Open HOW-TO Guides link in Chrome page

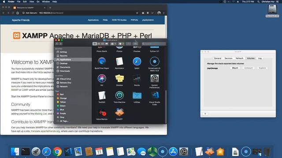click(x=119, y=20)
